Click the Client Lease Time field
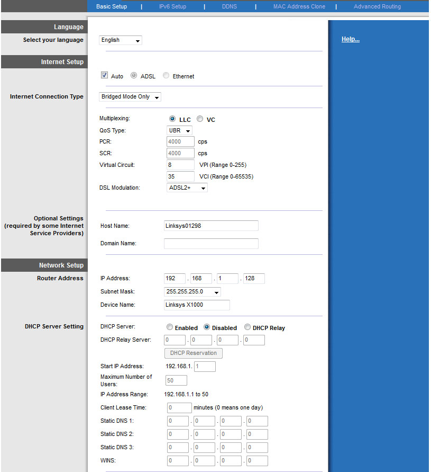The width and height of the screenshot is (431, 472). (x=179, y=407)
